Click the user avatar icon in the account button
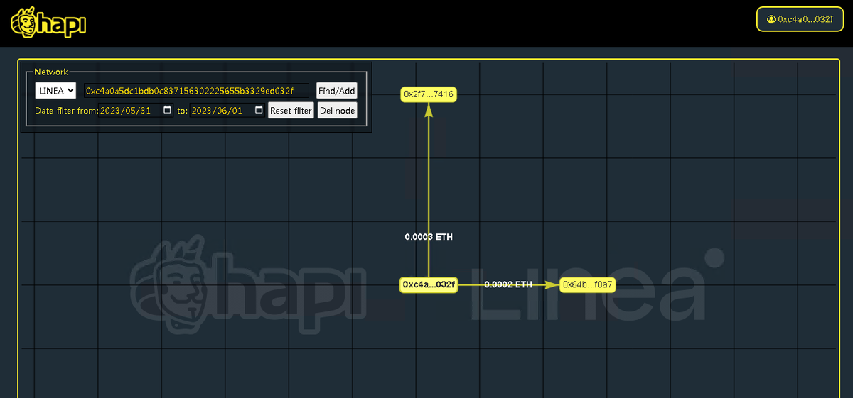The image size is (853, 398). click(x=771, y=19)
